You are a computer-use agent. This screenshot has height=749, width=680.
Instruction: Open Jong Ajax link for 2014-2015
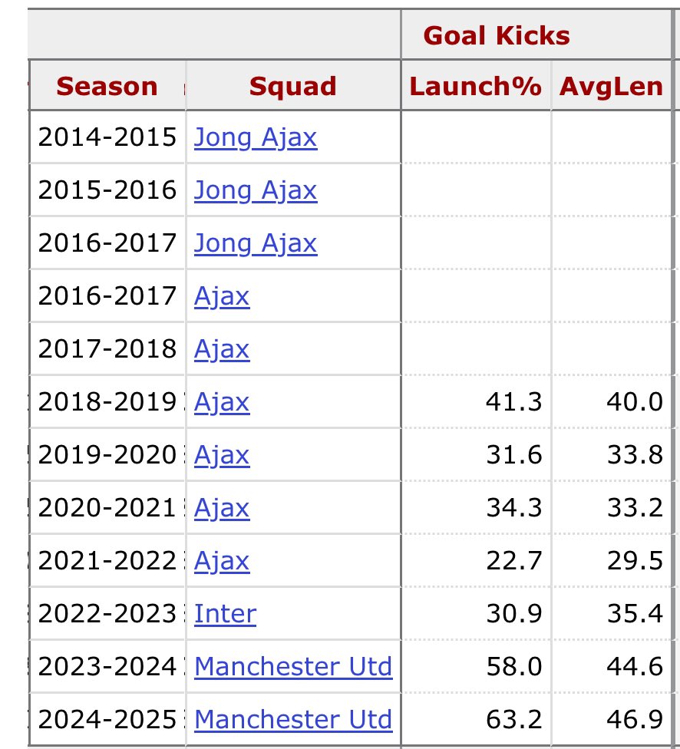[255, 137]
